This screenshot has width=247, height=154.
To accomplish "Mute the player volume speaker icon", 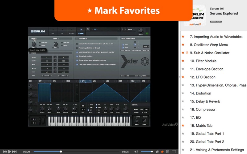I will tap(136, 152).
